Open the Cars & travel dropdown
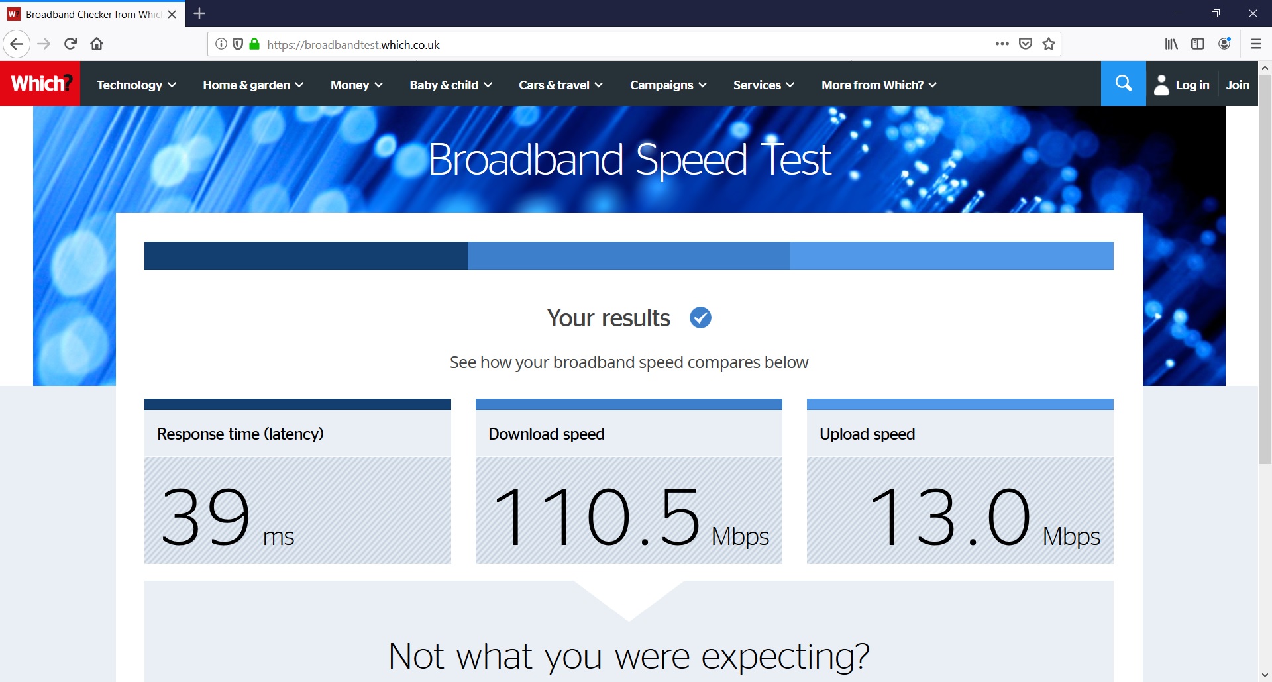This screenshot has width=1272, height=682. click(x=560, y=85)
